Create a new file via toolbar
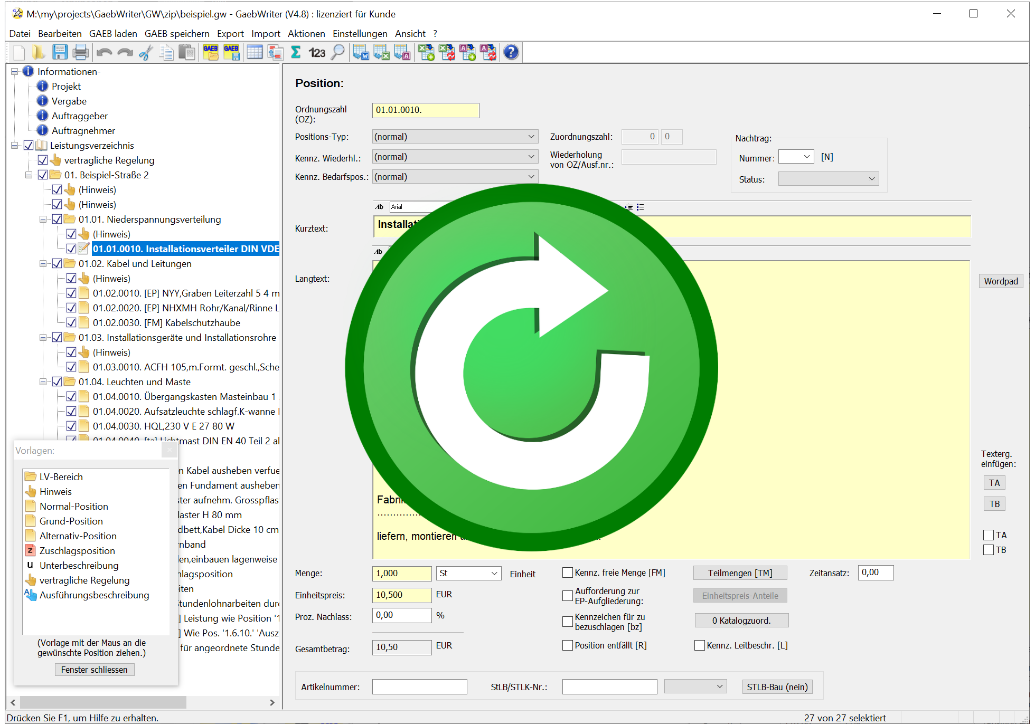 pos(19,52)
